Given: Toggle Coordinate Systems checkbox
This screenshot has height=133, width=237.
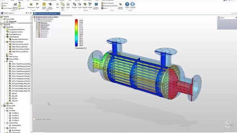Looking at the screenshot, I should click(x=37, y=19).
